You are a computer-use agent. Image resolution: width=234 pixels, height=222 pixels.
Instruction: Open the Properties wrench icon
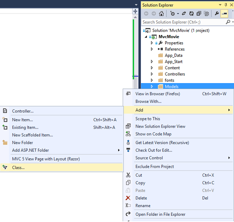pyautogui.click(x=217, y=13)
